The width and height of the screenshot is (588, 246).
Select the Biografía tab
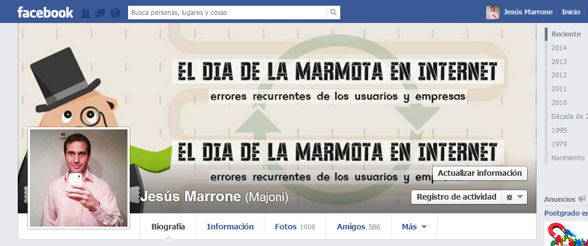[168, 227]
